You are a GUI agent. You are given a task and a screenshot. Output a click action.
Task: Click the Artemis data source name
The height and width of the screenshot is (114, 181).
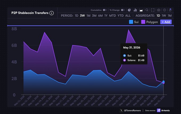[165, 111]
